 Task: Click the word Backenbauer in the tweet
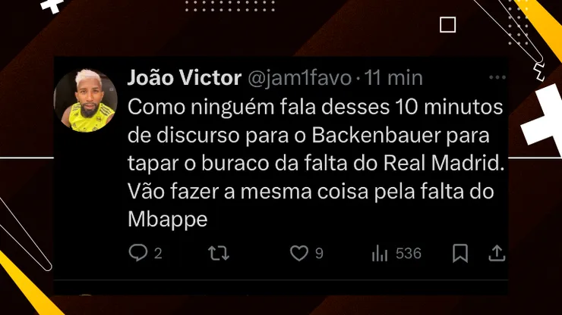pyautogui.click(x=376, y=135)
